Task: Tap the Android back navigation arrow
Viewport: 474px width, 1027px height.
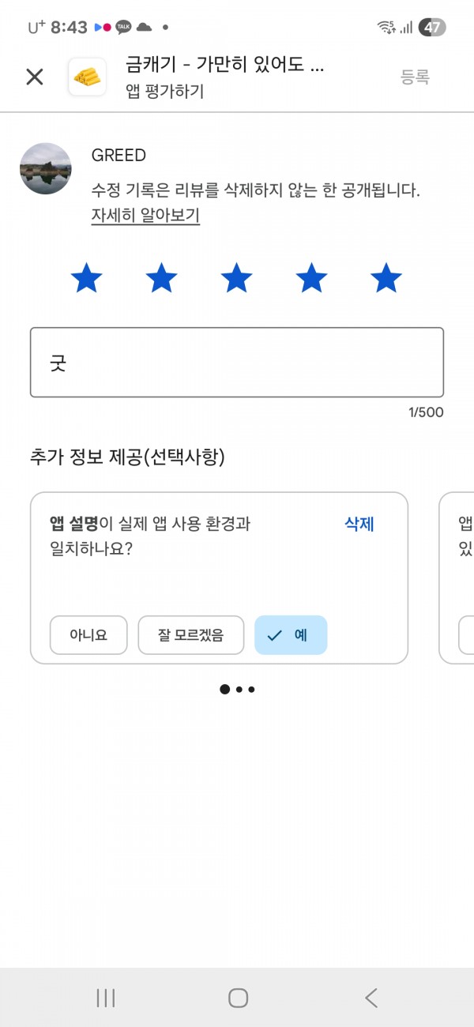Action: 371,998
